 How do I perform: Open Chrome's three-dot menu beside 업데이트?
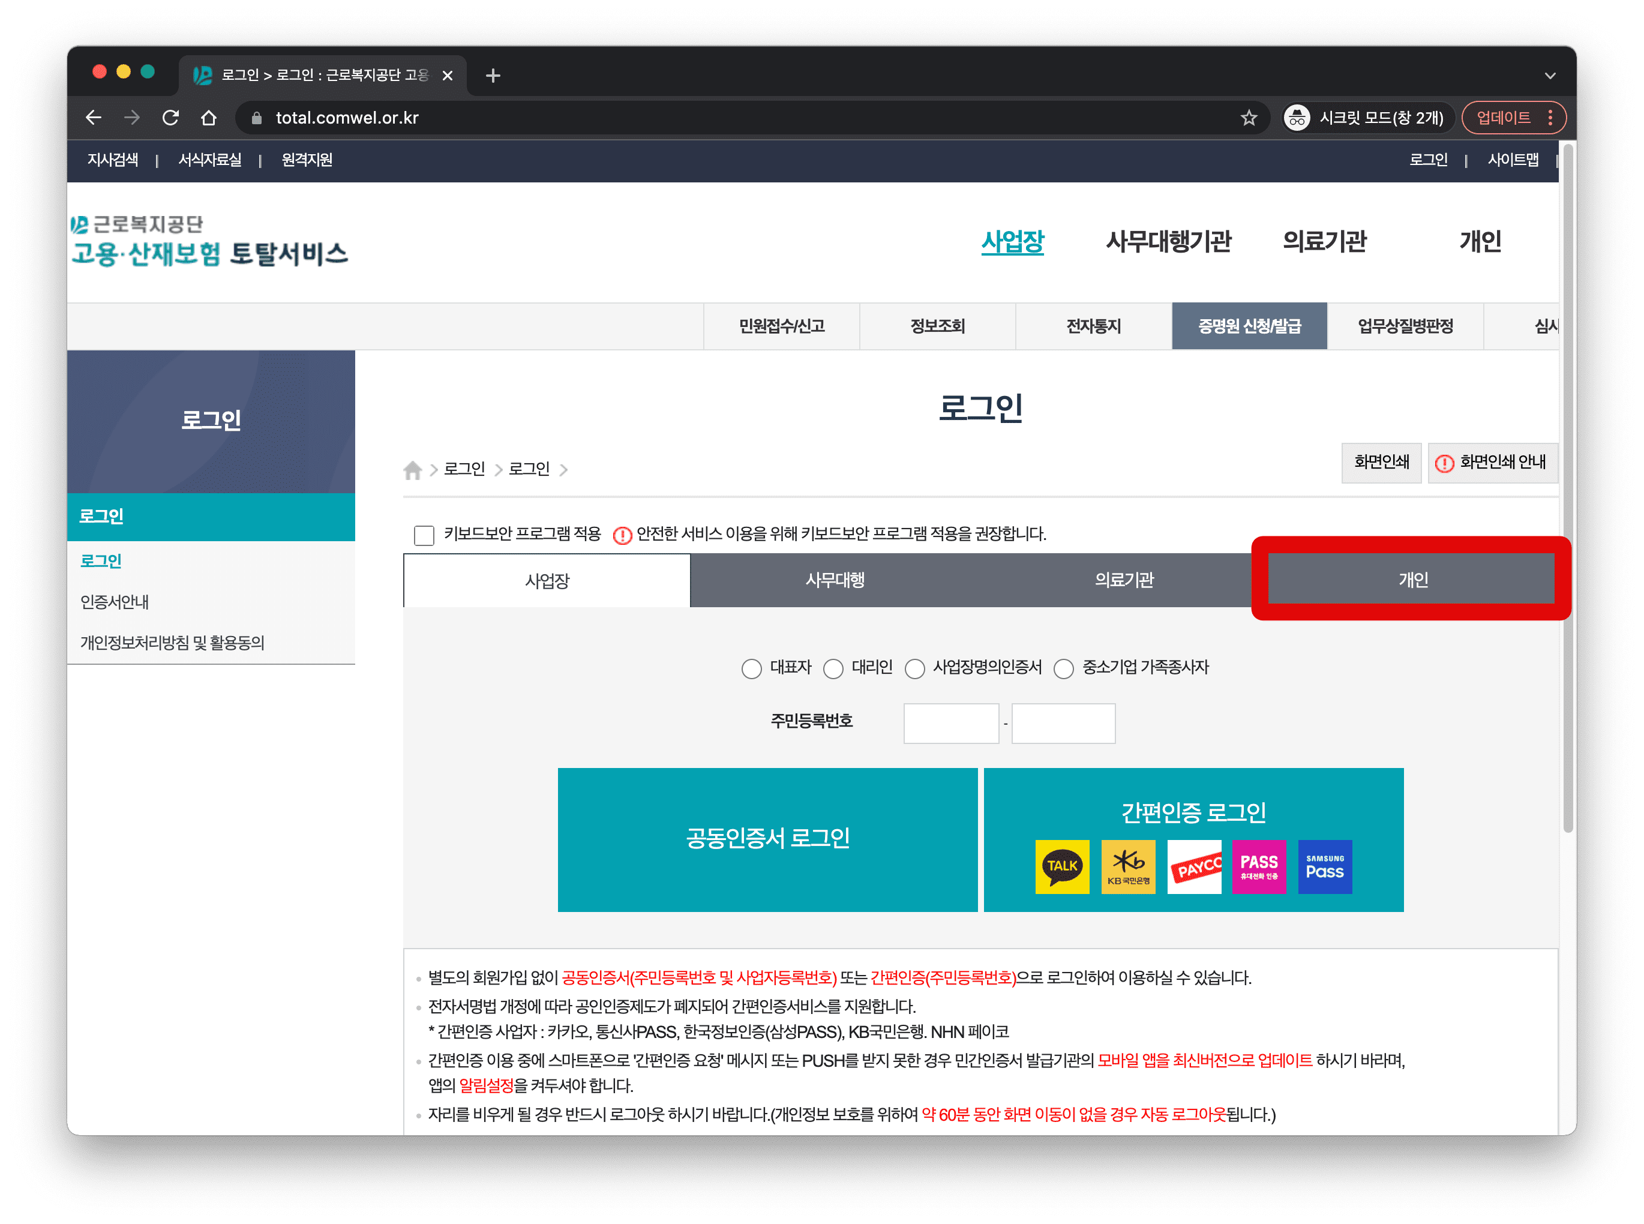pos(1550,118)
